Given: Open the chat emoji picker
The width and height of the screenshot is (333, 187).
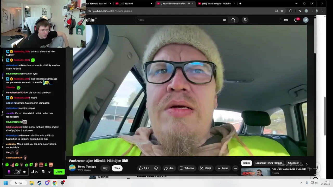Looking at the screenshot, I should coord(24,172).
